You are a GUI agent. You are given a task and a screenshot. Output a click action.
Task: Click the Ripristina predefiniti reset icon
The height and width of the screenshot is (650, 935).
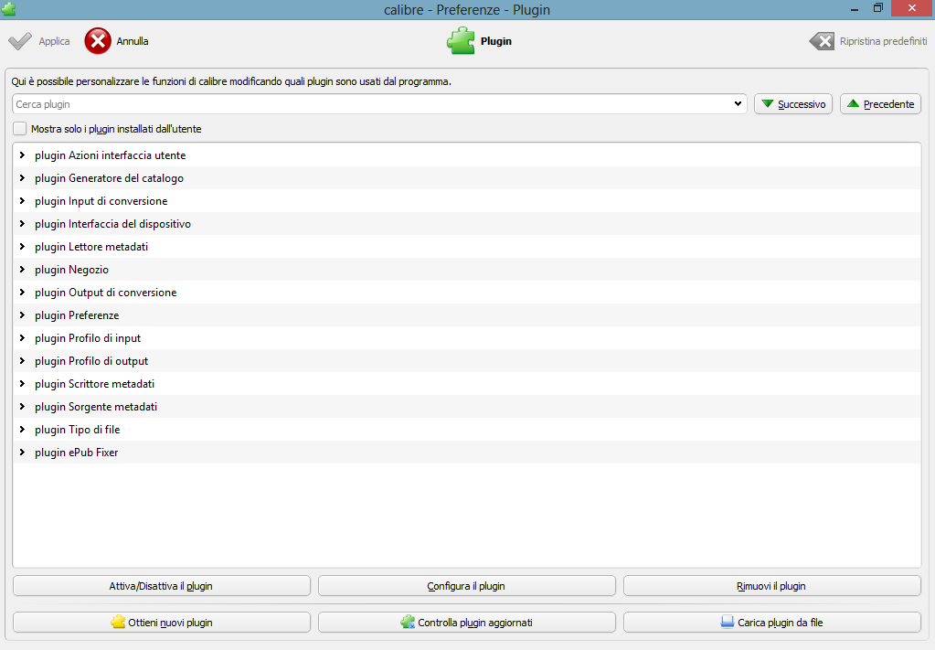coord(822,41)
